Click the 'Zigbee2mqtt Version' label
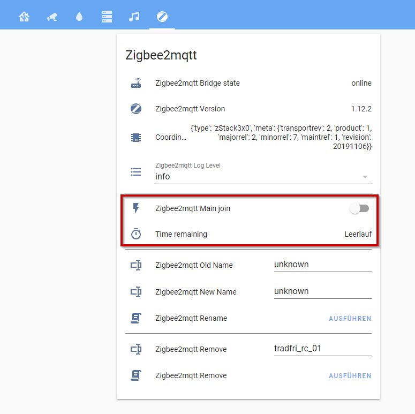Image resolution: width=415 pixels, height=414 pixels. pos(190,109)
